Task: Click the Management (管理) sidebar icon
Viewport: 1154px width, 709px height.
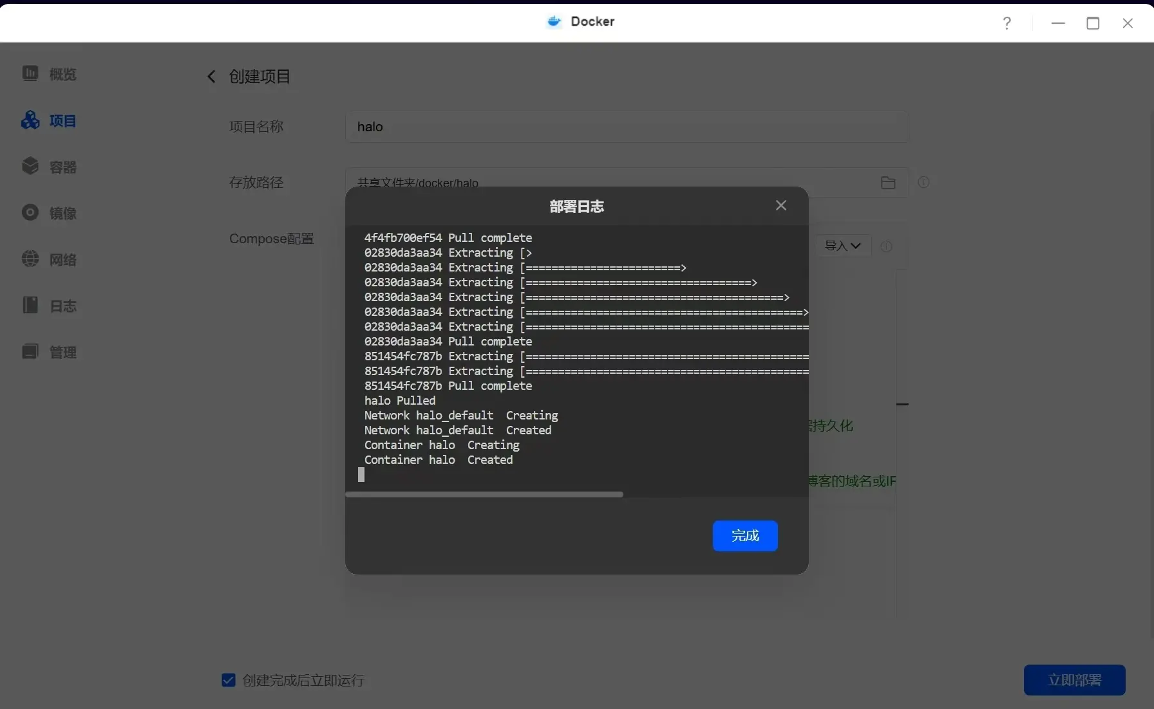Action: click(30, 352)
